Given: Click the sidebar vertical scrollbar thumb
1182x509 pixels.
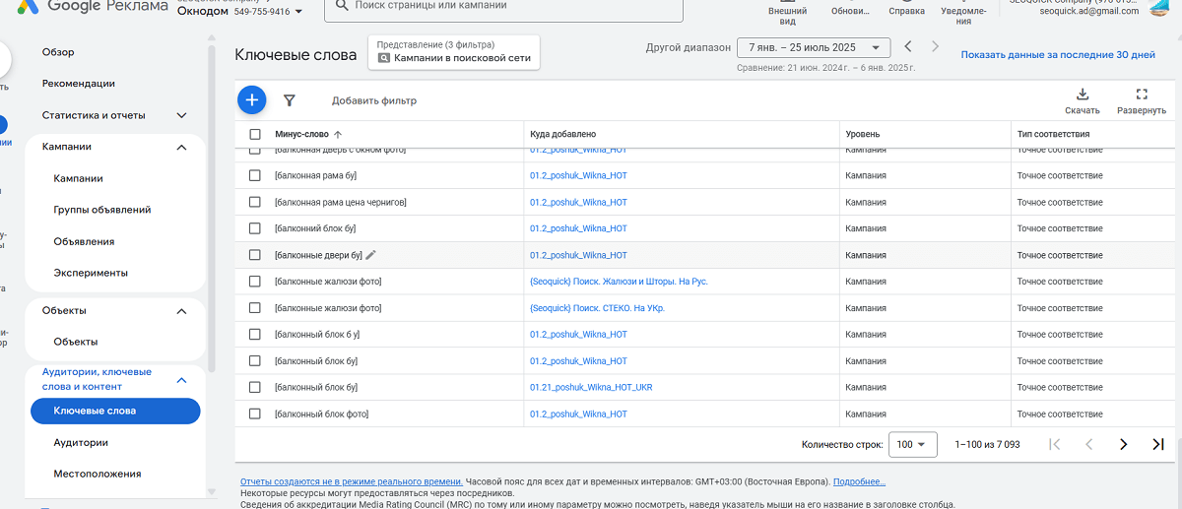Looking at the screenshot, I should (212, 207).
